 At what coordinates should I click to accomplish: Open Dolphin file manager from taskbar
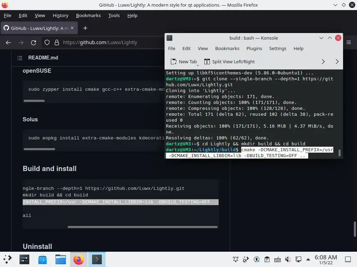pyautogui.click(x=61, y=259)
